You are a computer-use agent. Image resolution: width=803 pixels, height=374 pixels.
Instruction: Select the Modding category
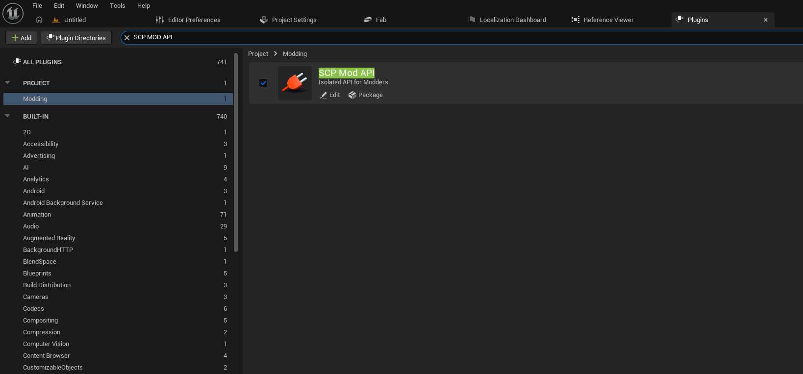tap(118, 99)
